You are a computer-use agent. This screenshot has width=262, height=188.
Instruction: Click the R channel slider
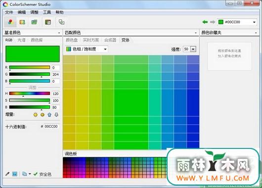pyautogui.click(x=30, y=67)
